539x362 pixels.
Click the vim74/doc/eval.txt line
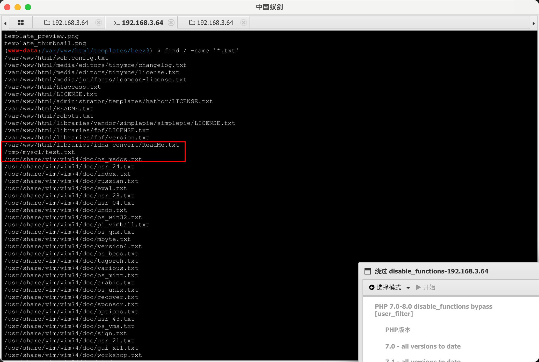pyautogui.click(x=66, y=188)
